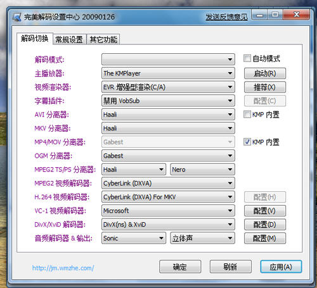Image resolution: width=317 pixels, height=288 pixels.
Task: Expand VC-1 视频解码器 Microsoft dropdown
Action: click(x=168, y=211)
